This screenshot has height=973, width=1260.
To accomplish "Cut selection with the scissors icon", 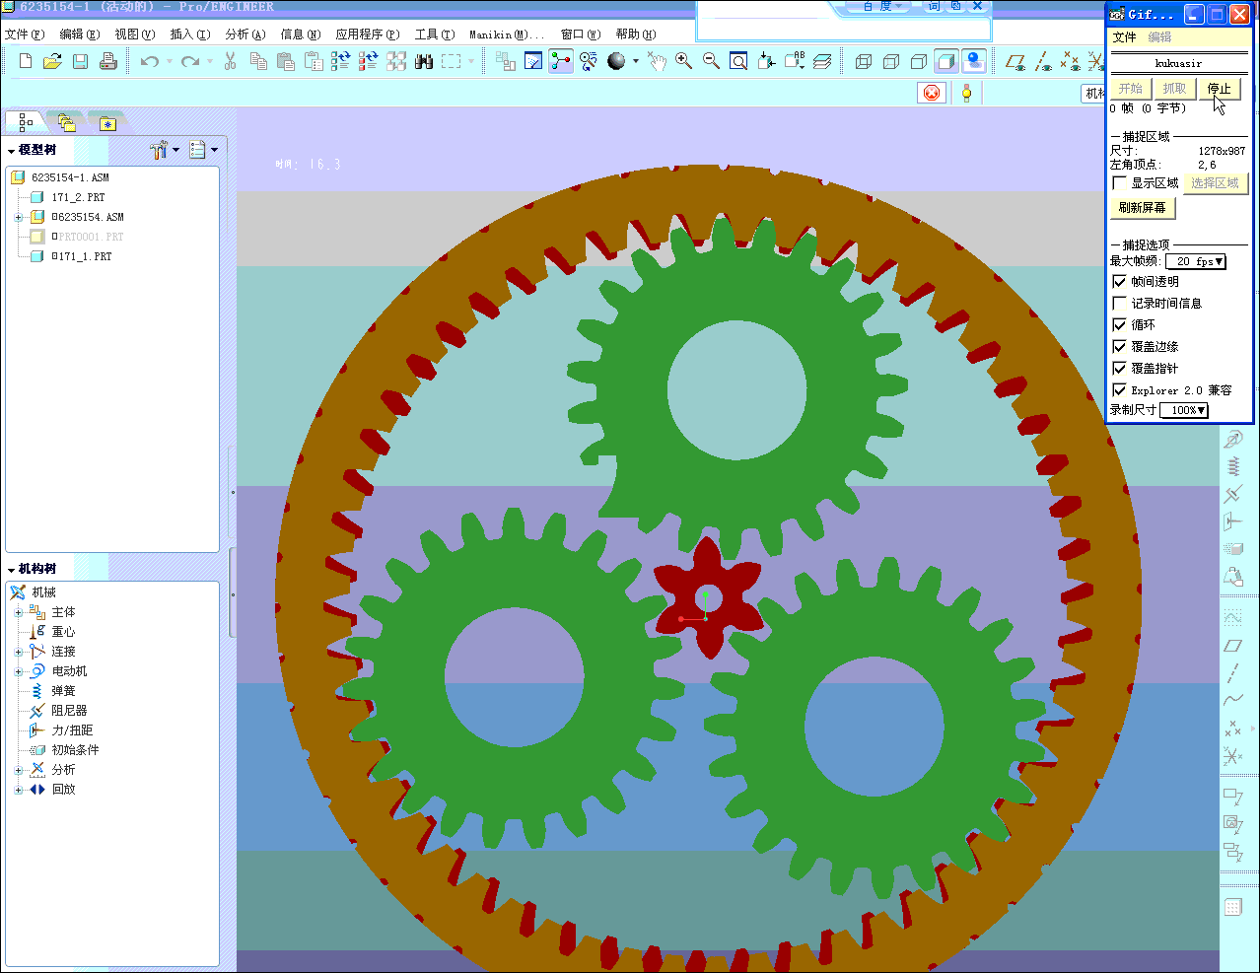I will pos(231,61).
